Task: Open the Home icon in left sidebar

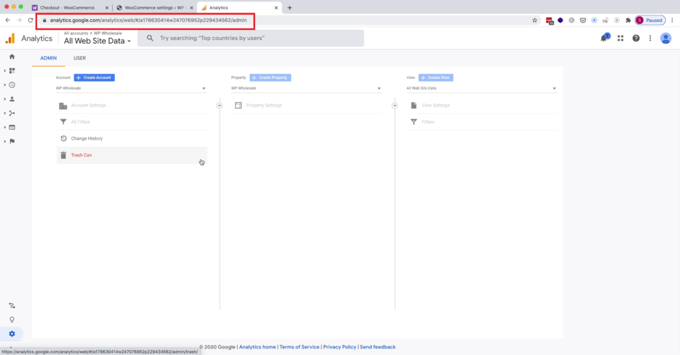Action: tap(12, 57)
